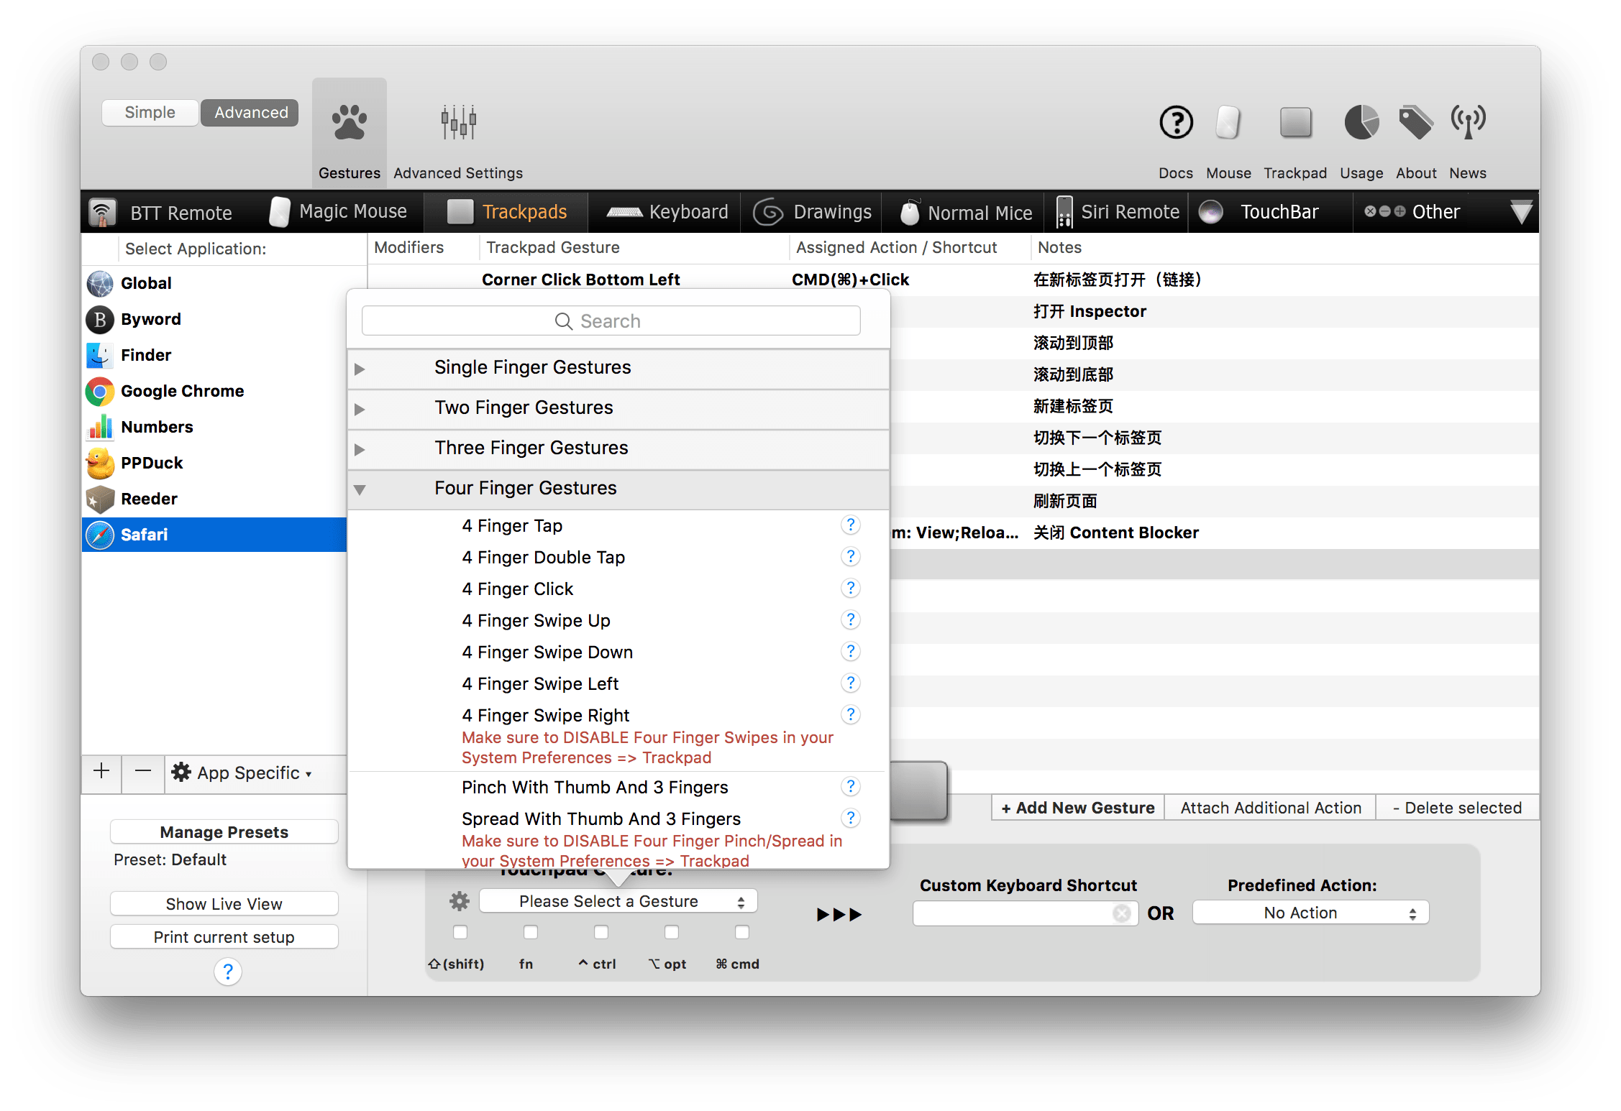Select 4 Finger Swipe Up gesture
This screenshot has height=1111, width=1621.
536,620
